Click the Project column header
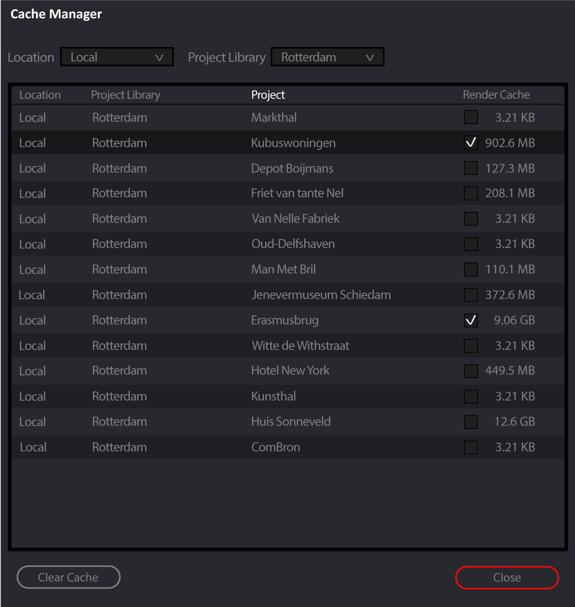This screenshot has height=607, width=575. tap(268, 94)
